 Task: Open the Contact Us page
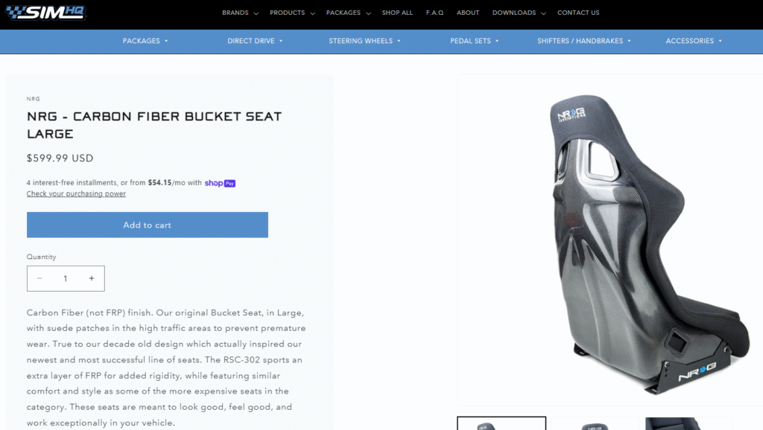coord(578,13)
